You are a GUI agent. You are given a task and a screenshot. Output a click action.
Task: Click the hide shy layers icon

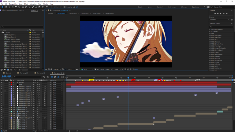tap(52, 77)
